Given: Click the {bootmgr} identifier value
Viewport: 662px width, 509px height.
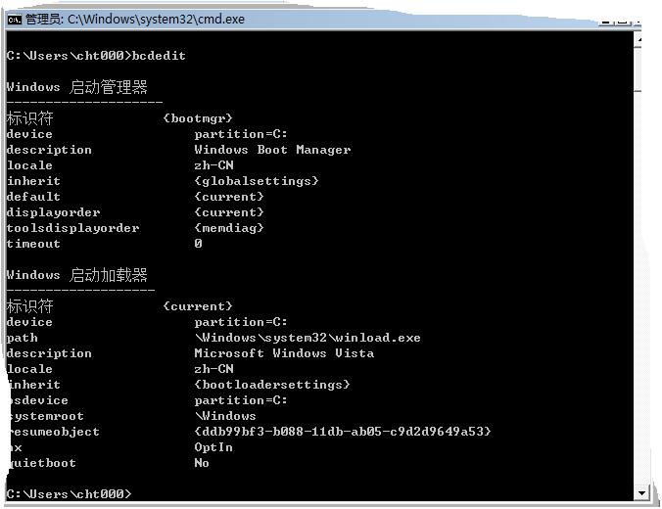Looking at the screenshot, I should (x=198, y=118).
